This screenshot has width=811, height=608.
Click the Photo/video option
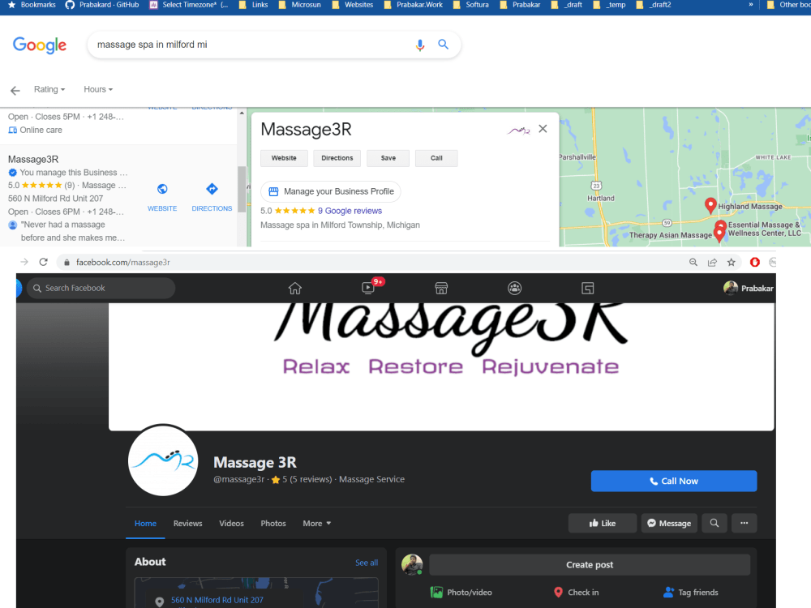(461, 593)
